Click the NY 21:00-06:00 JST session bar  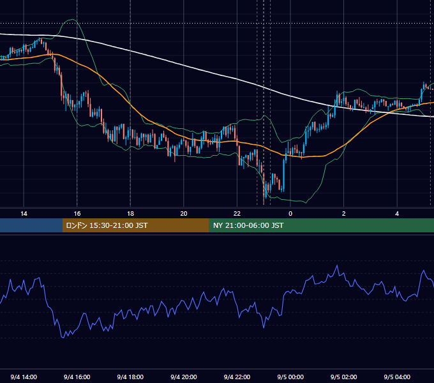[x=321, y=225]
